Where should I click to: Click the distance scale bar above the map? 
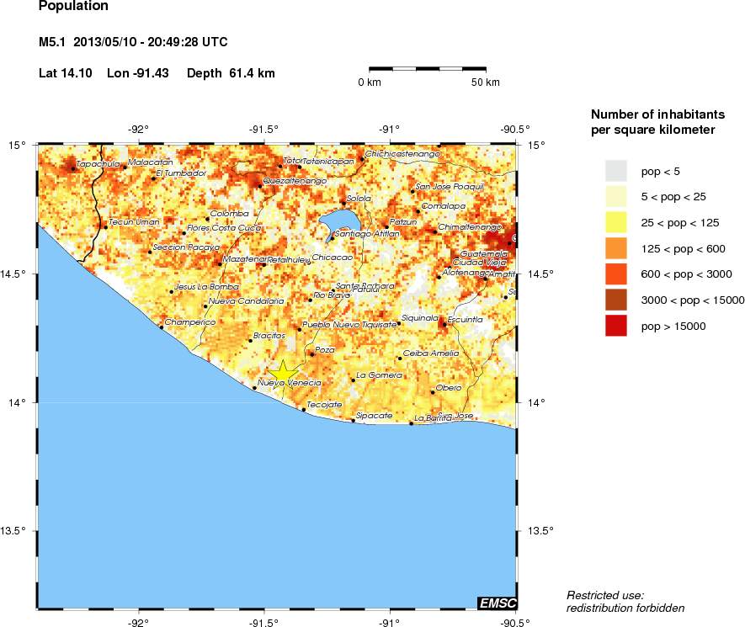[428, 70]
